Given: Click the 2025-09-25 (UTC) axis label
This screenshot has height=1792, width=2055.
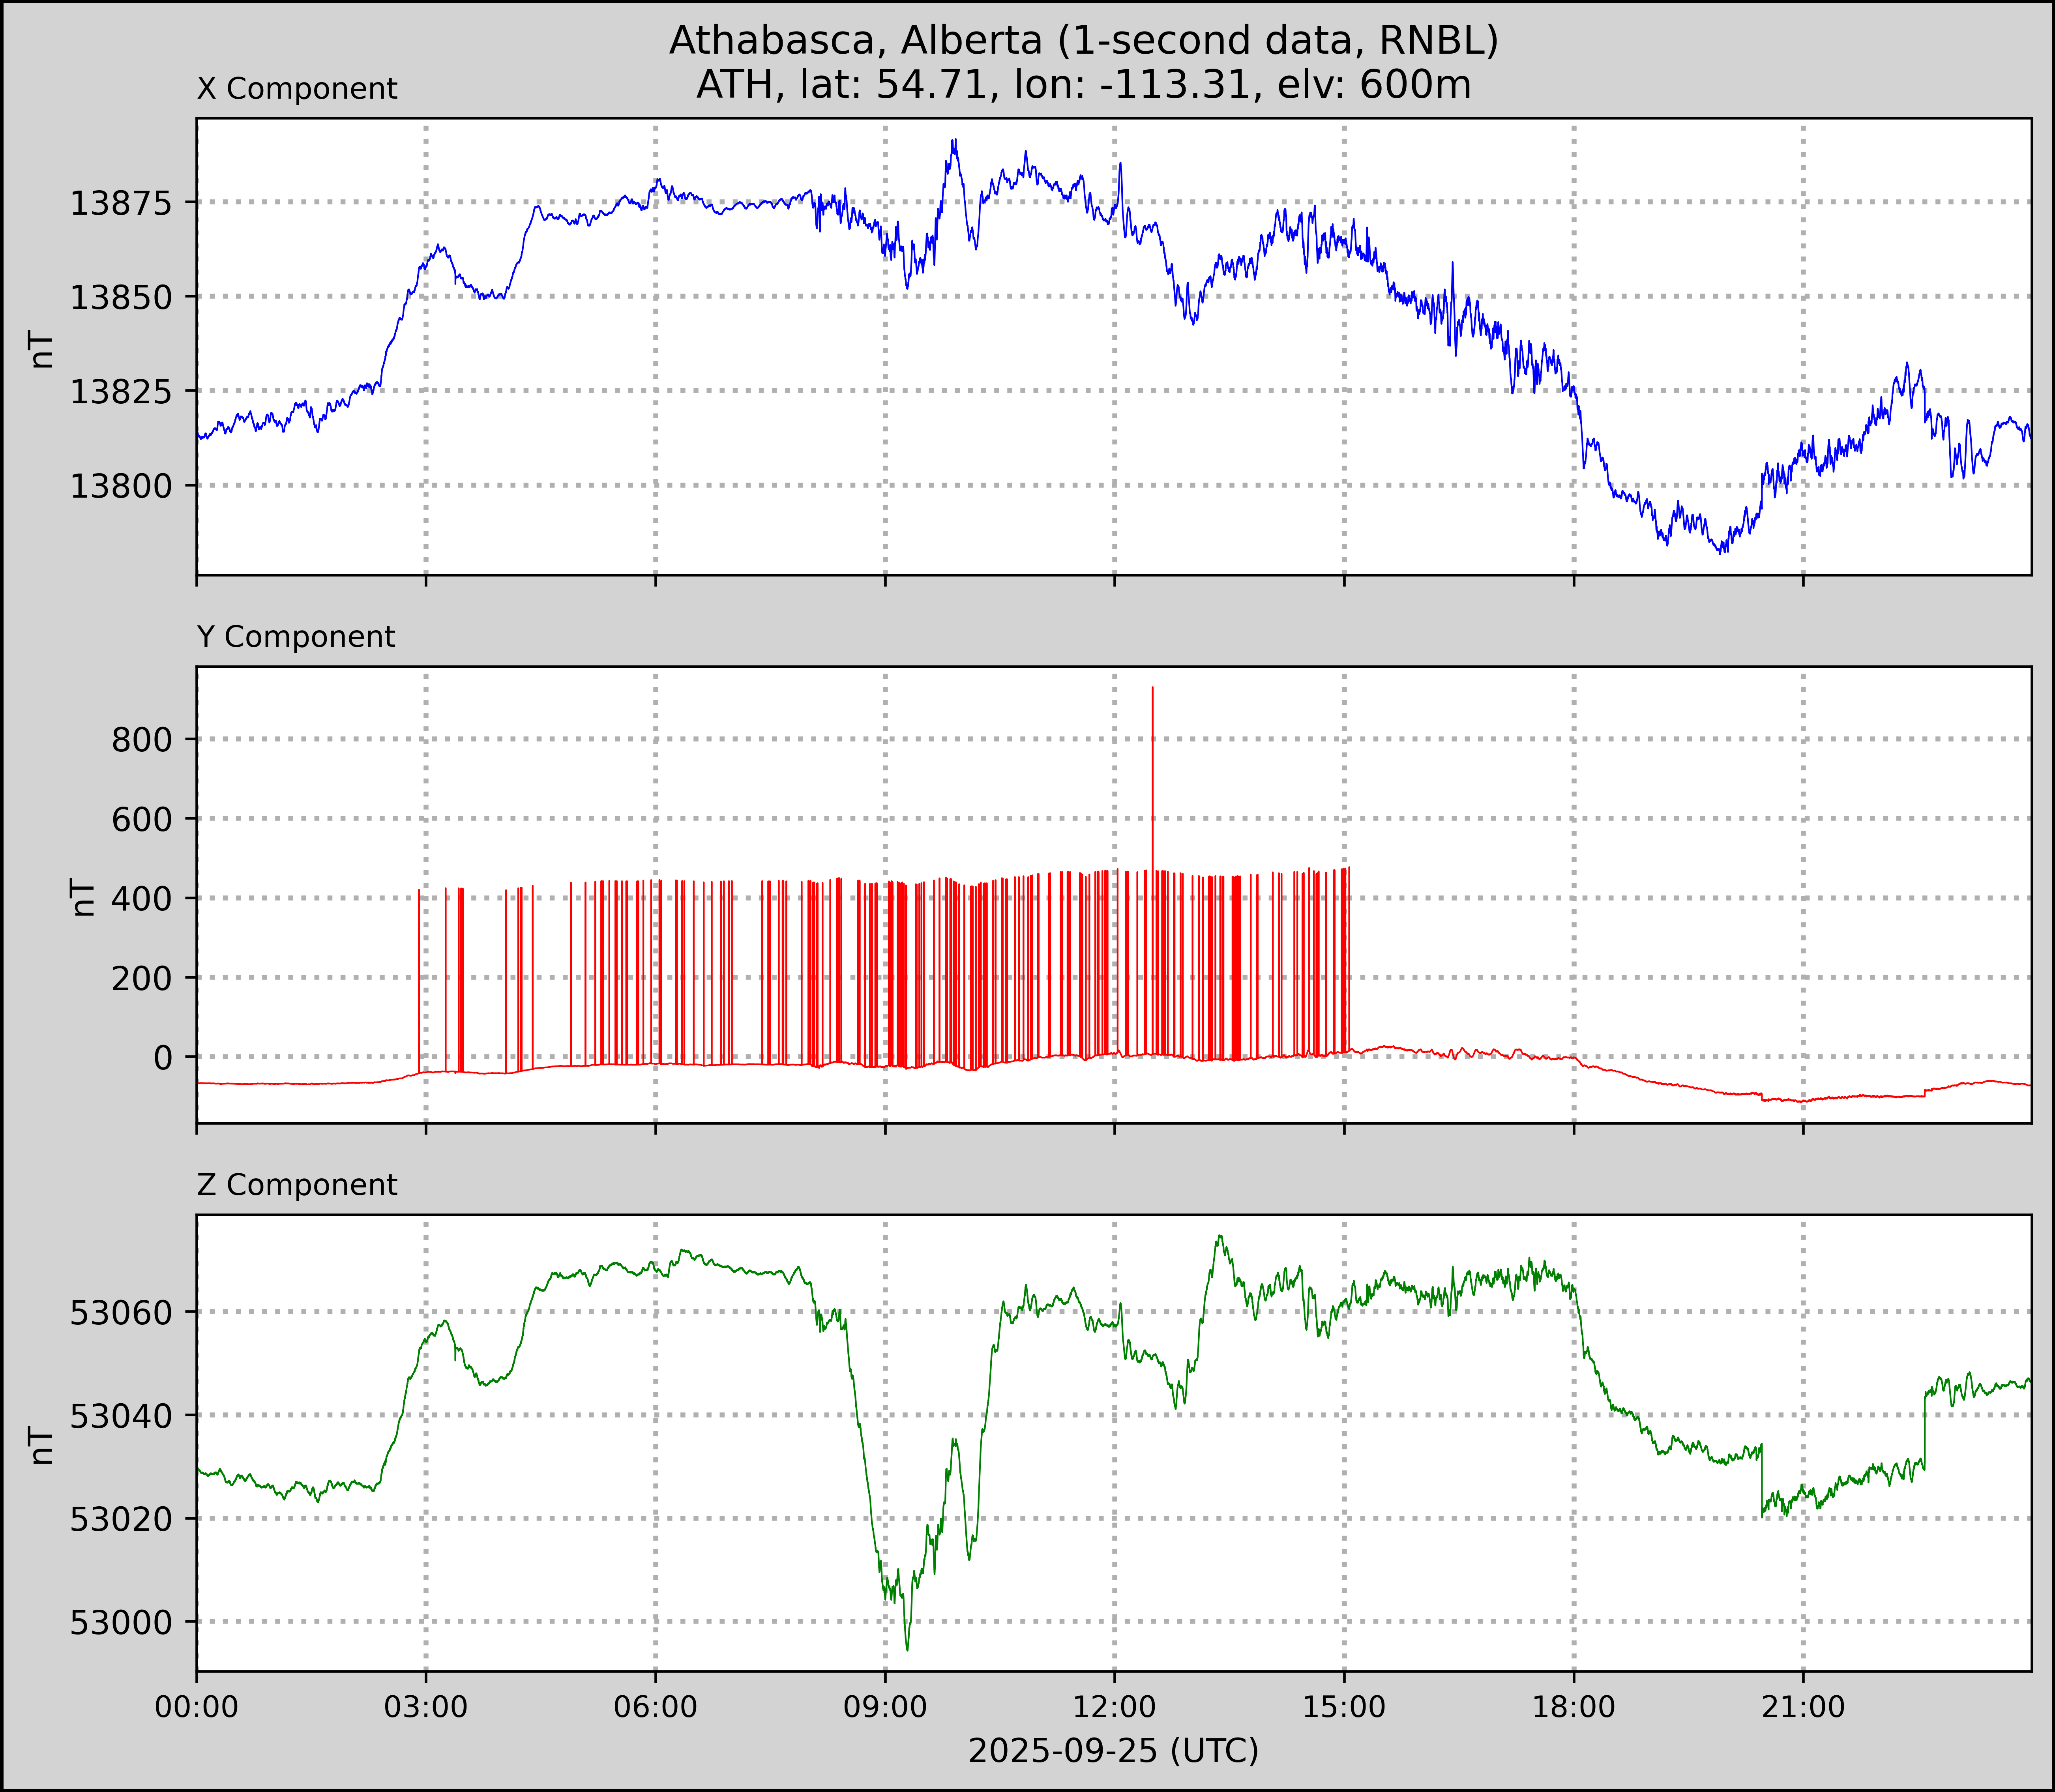Looking at the screenshot, I should click(1113, 1751).
